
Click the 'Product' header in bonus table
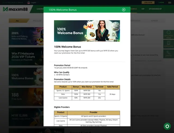(63, 87)
